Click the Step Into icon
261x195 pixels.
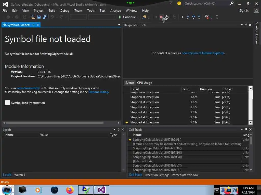188,17
